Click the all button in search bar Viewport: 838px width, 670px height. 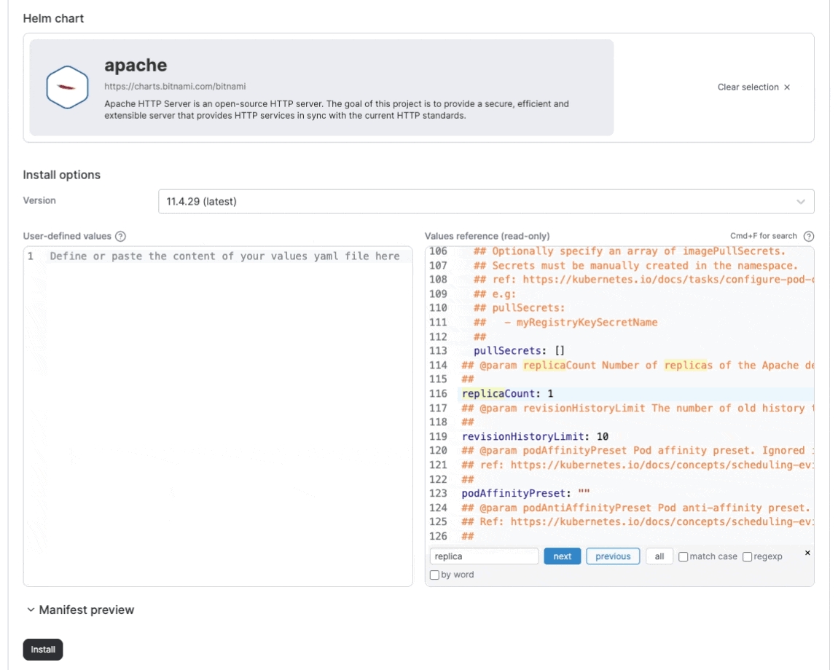pos(659,556)
